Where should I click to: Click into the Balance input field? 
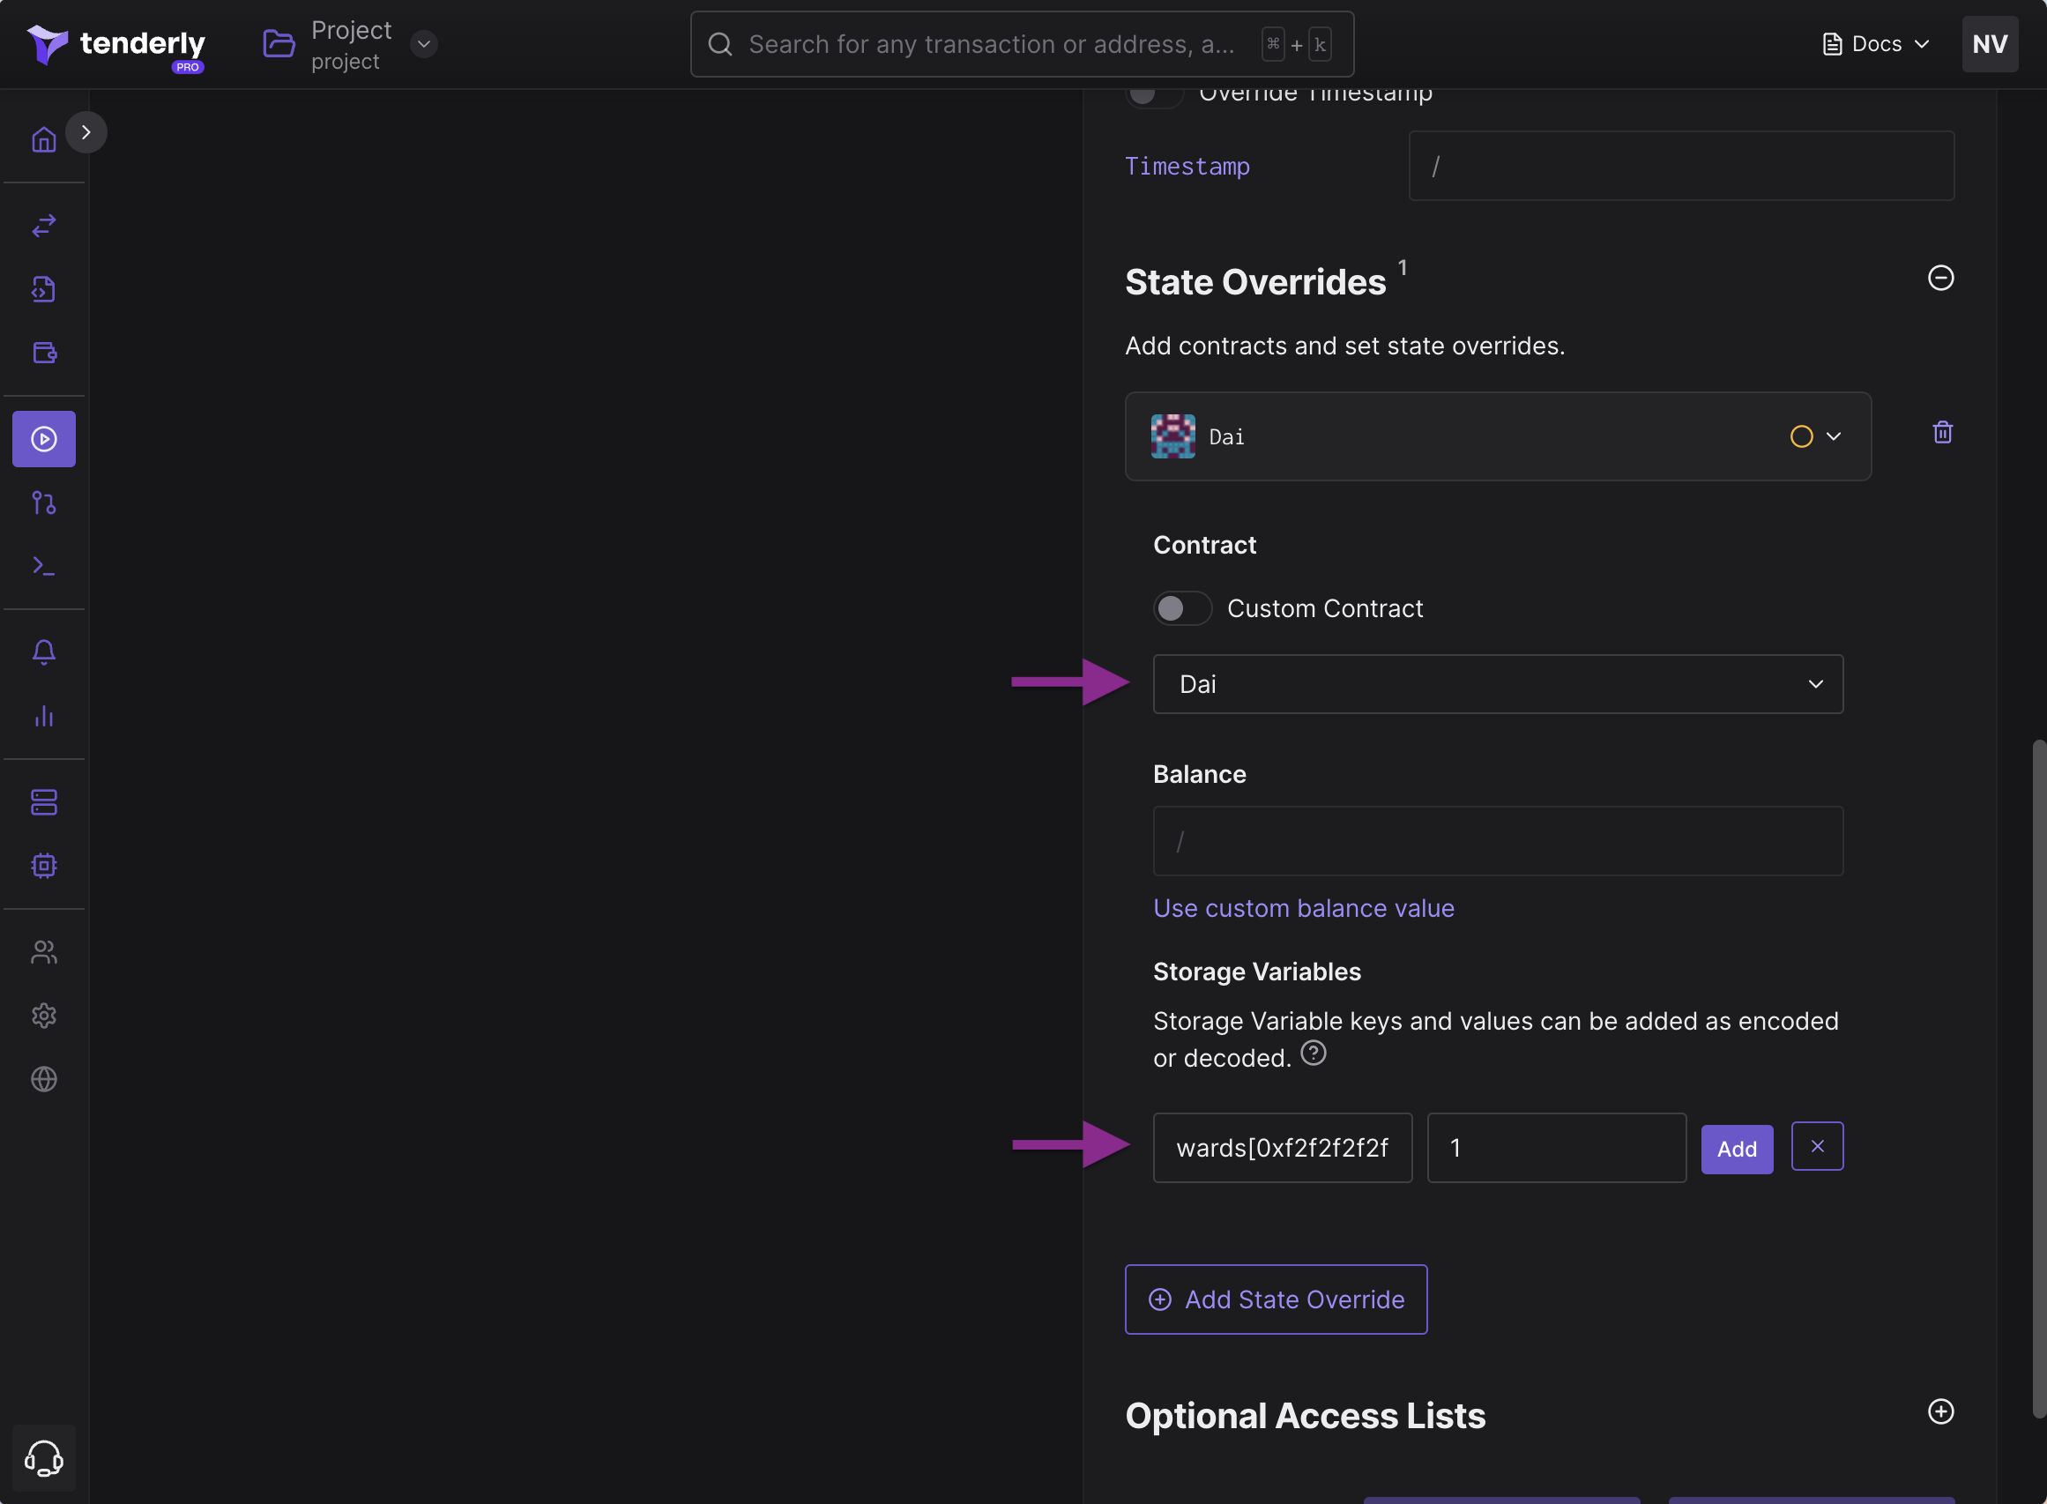pos(1498,841)
